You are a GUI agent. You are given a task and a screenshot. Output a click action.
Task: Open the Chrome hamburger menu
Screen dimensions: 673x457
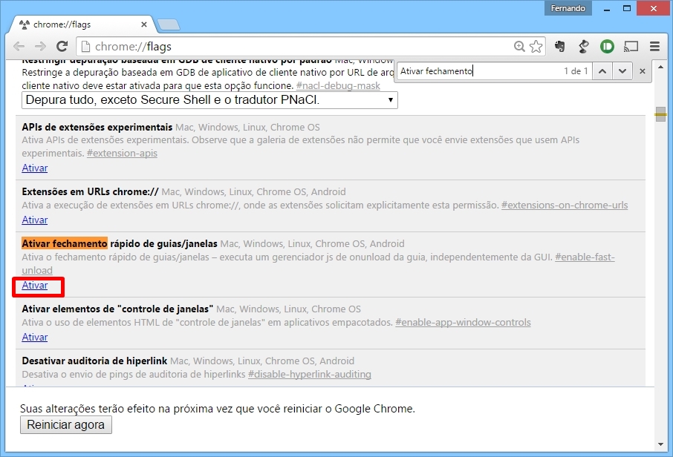click(654, 46)
